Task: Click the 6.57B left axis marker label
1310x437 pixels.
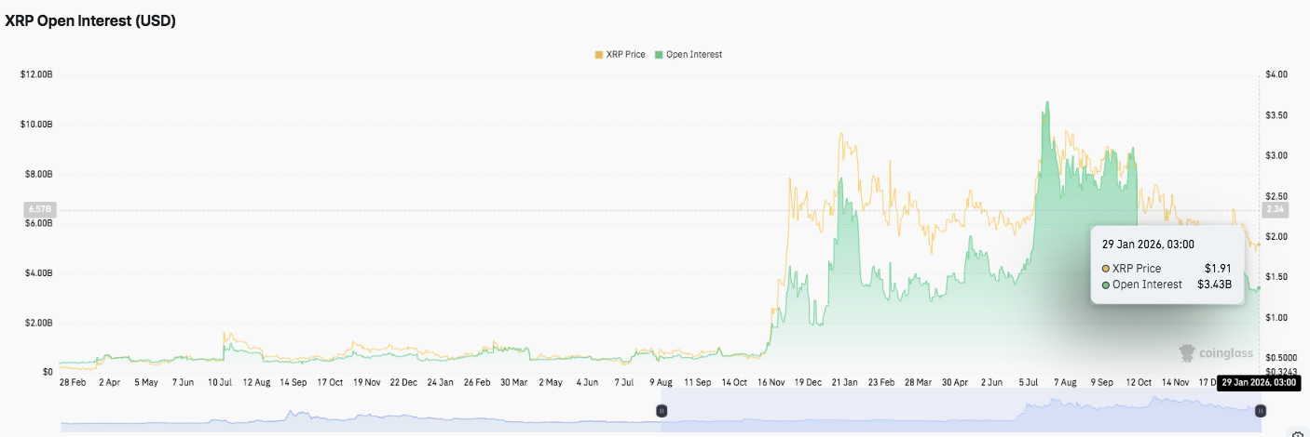Action: 38,211
